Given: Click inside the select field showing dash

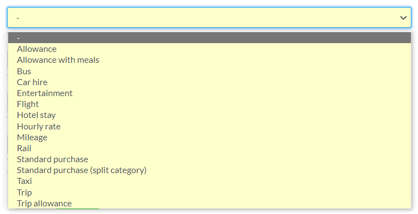Looking at the screenshot, I should click(209, 17).
